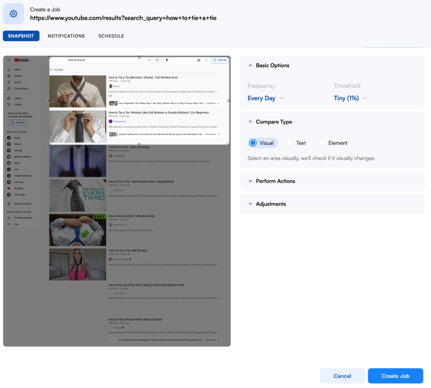Expand the Perform Actions section
The image size is (431, 388).
tap(275, 181)
